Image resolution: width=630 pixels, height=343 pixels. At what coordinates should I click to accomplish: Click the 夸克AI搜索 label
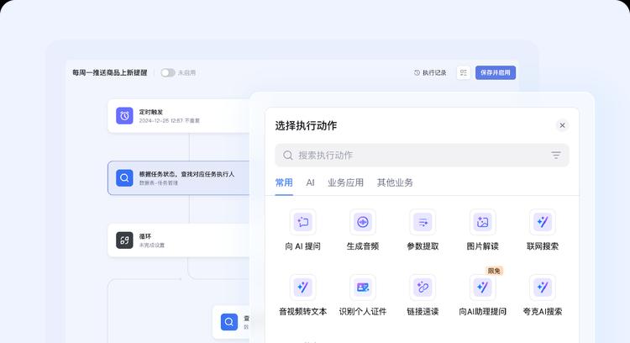tap(543, 311)
